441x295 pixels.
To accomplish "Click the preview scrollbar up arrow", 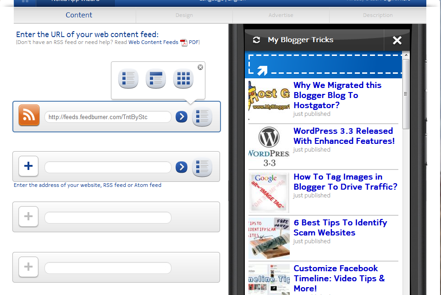I will 406,55.
